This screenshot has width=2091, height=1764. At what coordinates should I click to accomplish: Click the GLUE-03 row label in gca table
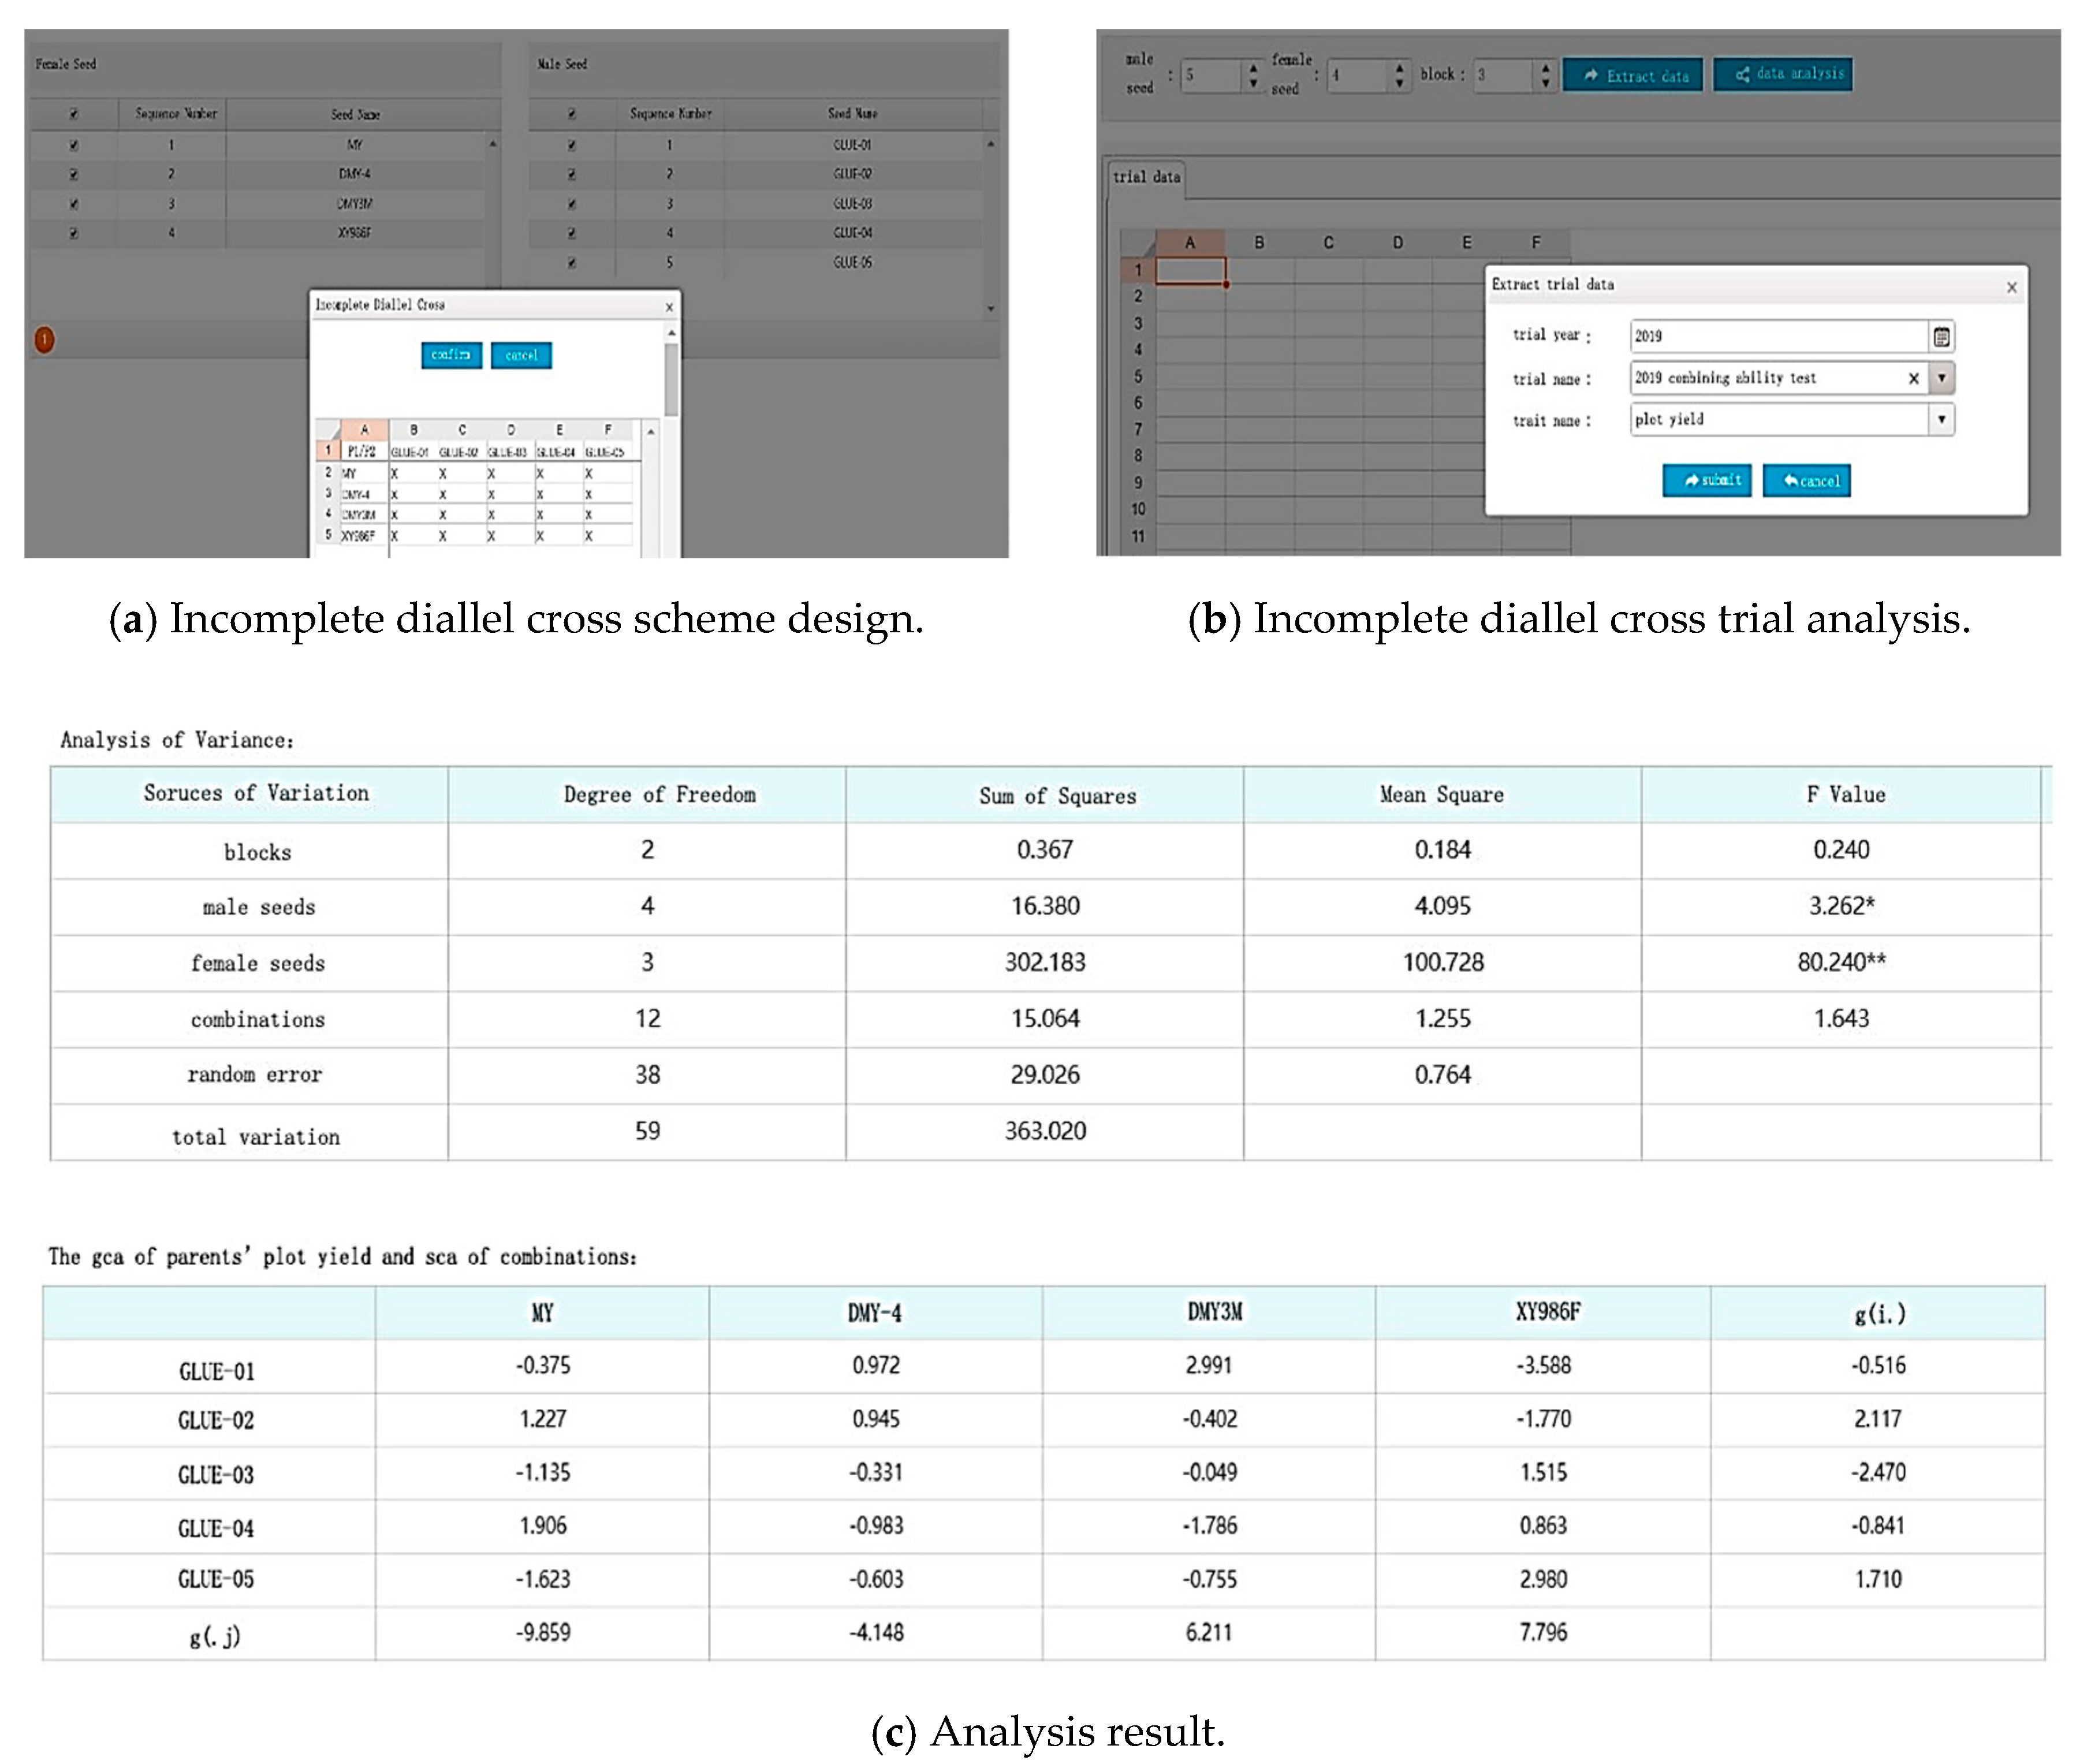(216, 1475)
